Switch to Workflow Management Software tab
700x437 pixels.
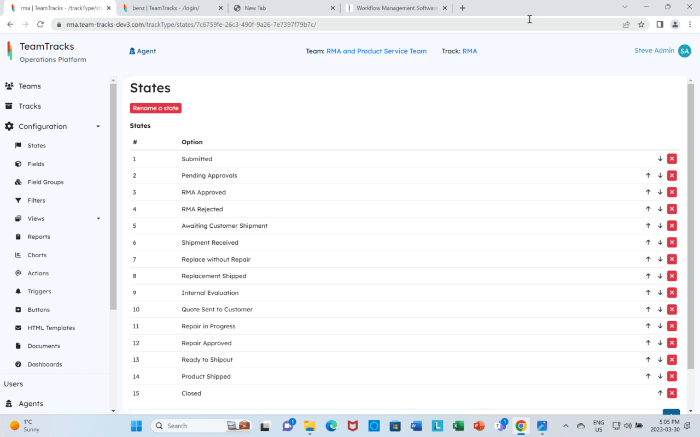396,8
